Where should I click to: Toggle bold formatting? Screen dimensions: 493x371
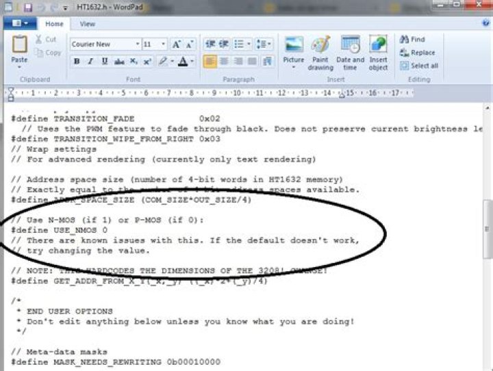point(77,62)
